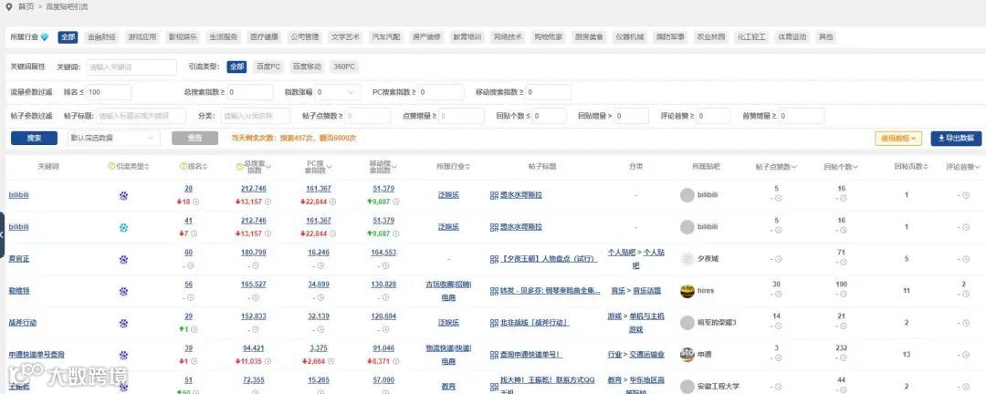The width and height of the screenshot is (986, 394).
Task: Open QR code icon for 【夕夜王朝】人物盘点 post
Action: tap(494, 259)
